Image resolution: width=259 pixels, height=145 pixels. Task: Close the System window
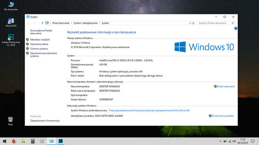(x=233, y=17)
